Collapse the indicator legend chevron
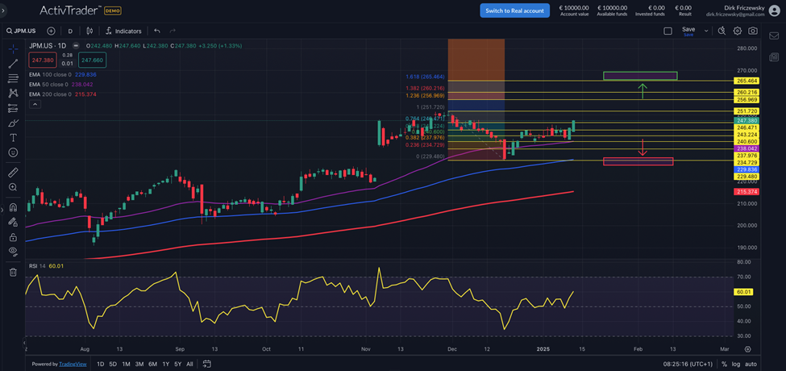The height and width of the screenshot is (371, 786). (x=35, y=104)
